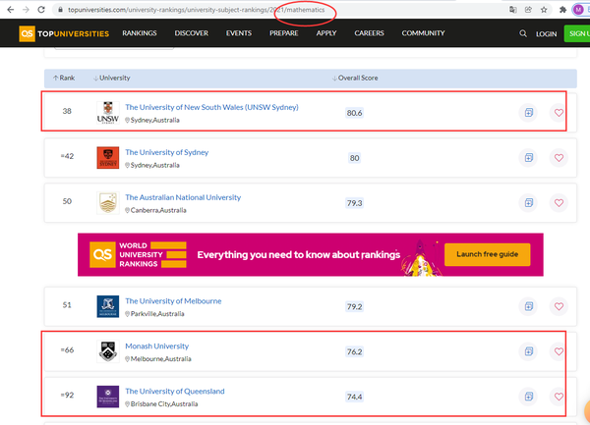Click the browser forward arrow
Screen dimensions: 590x425
[26, 10]
